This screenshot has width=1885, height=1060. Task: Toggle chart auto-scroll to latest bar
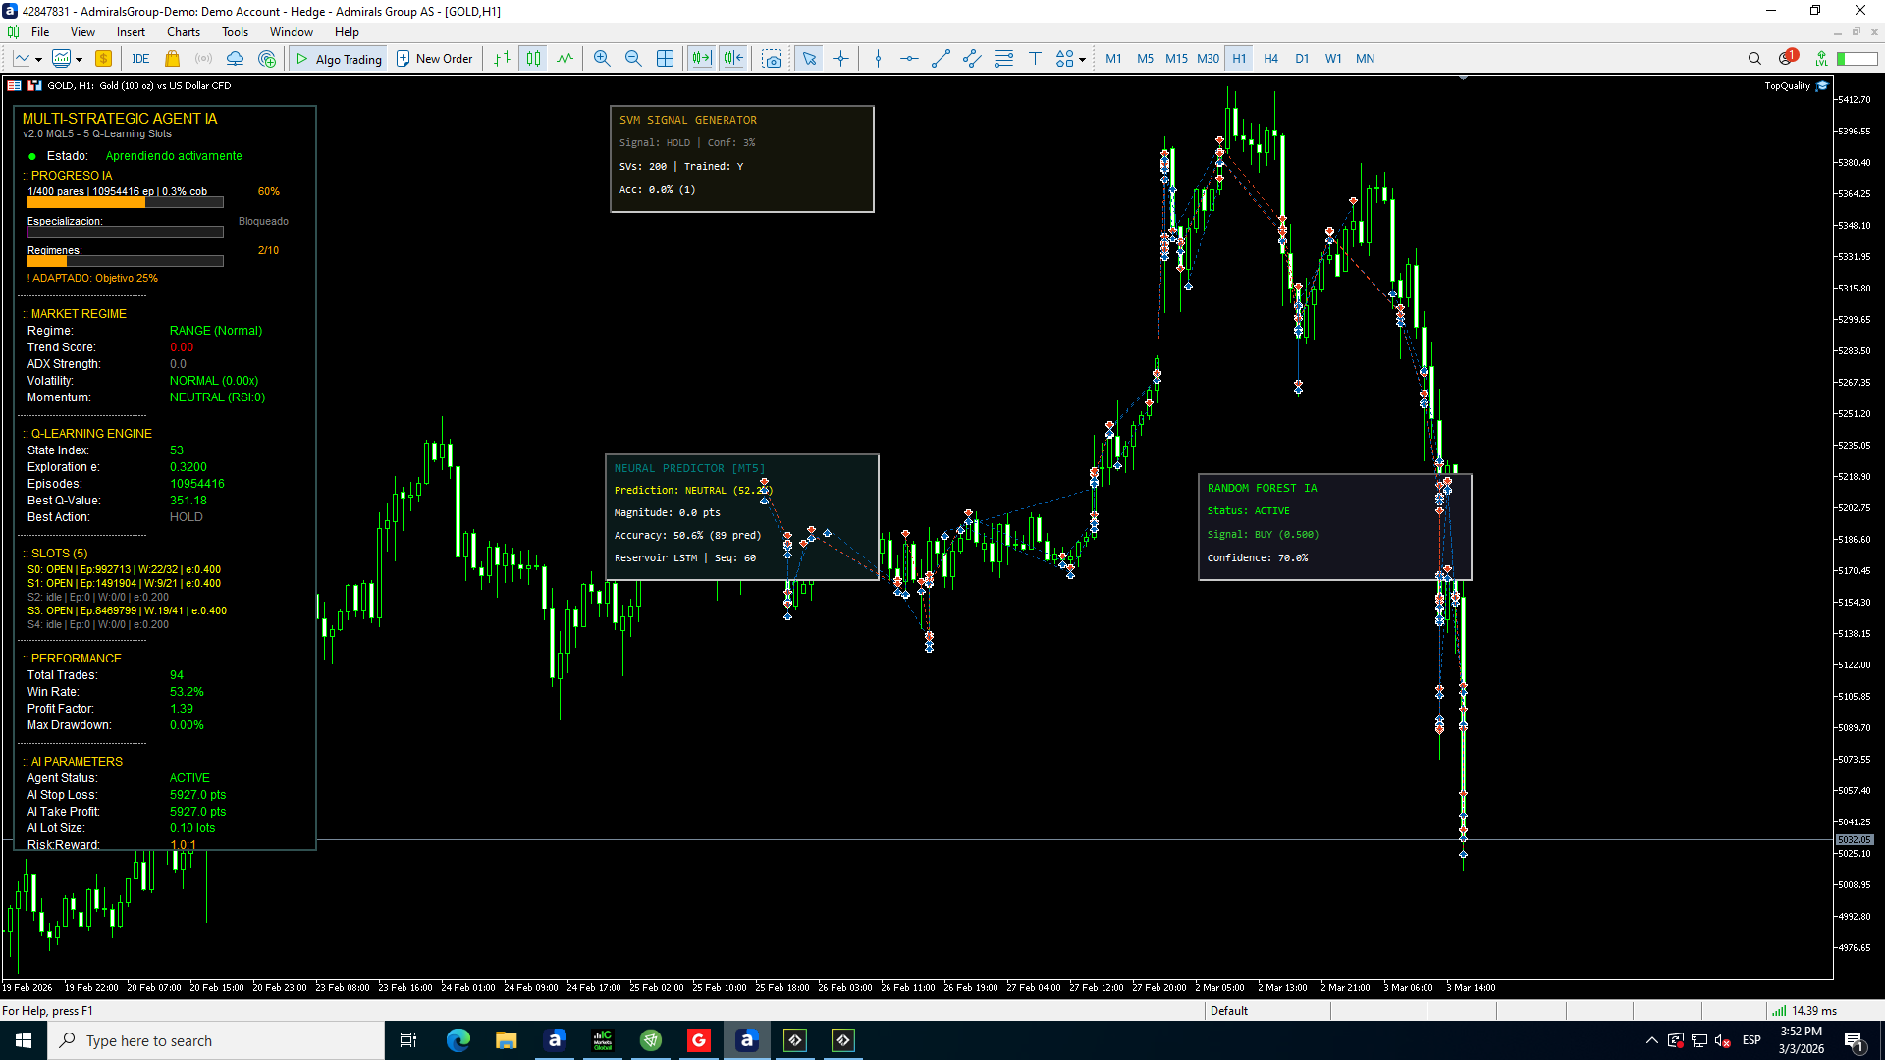point(701,59)
